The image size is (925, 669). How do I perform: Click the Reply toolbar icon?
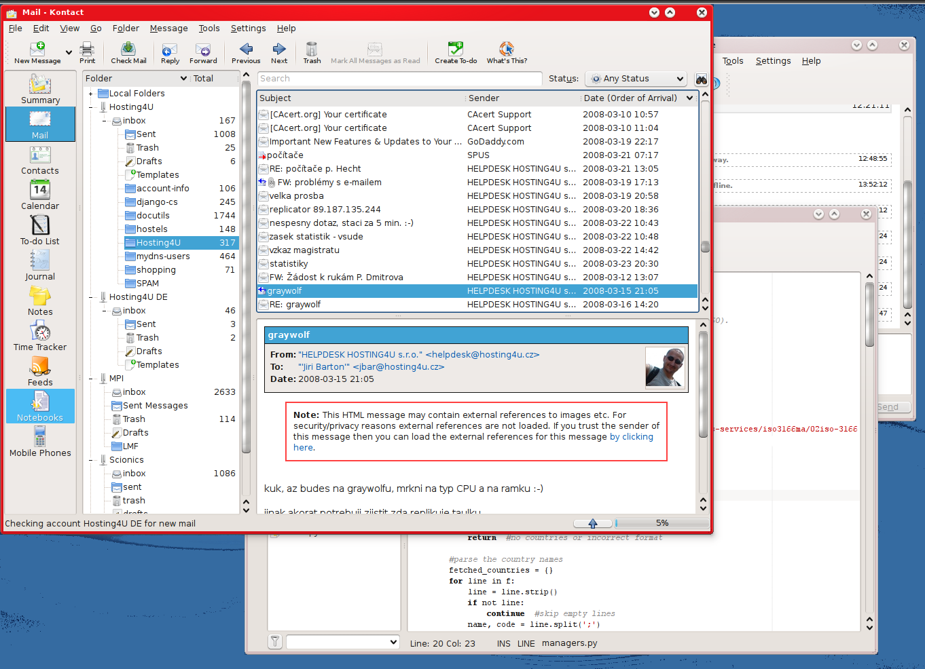[x=170, y=49]
